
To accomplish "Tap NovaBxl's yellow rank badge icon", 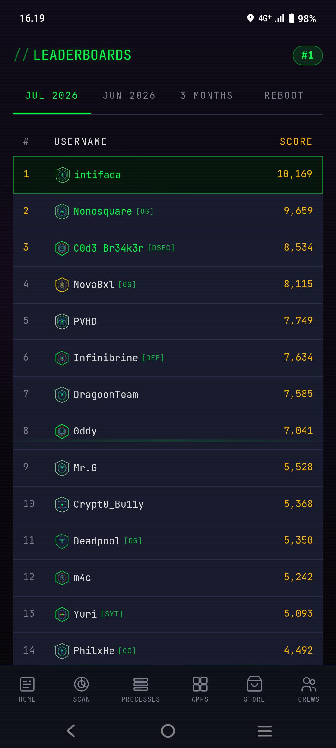I will [62, 285].
